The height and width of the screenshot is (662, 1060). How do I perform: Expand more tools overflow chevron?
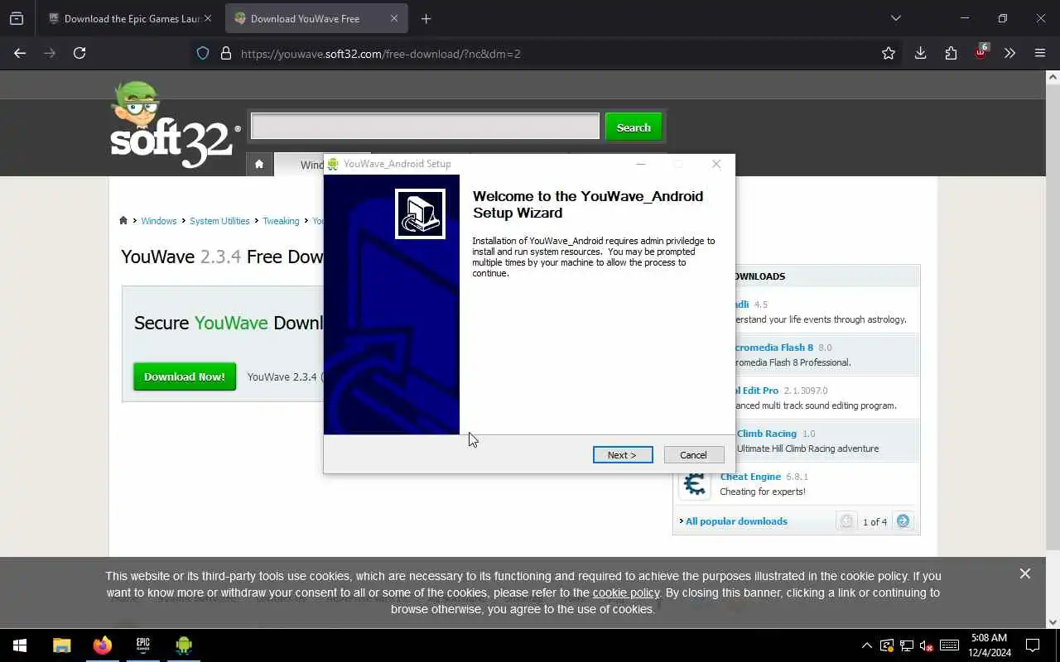coord(1009,53)
